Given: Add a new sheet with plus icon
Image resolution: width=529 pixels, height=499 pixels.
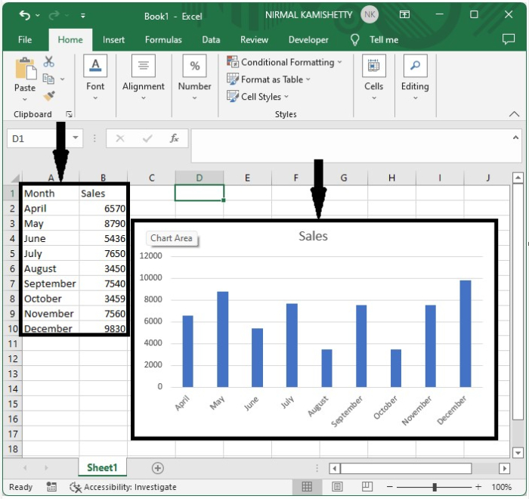Looking at the screenshot, I should click(157, 468).
